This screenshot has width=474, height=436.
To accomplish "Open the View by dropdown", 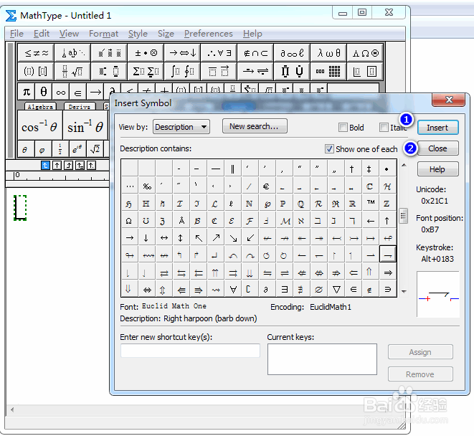I will [x=181, y=127].
